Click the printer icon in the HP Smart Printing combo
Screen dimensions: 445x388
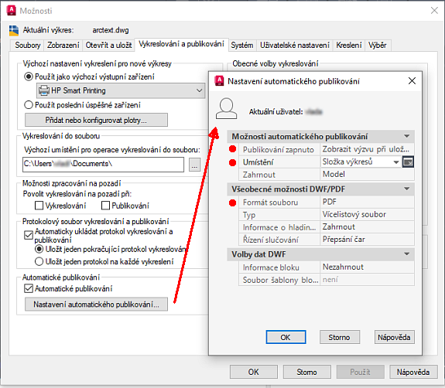coord(44,90)
